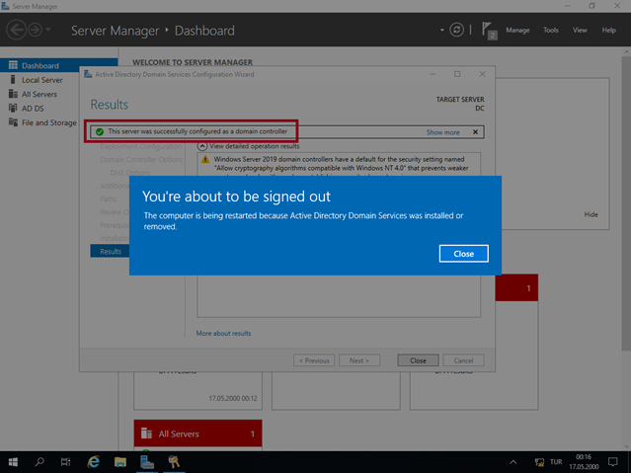Screen dimensions: 631x473
Task: Click Show more in results message
Action: (442, 132)
